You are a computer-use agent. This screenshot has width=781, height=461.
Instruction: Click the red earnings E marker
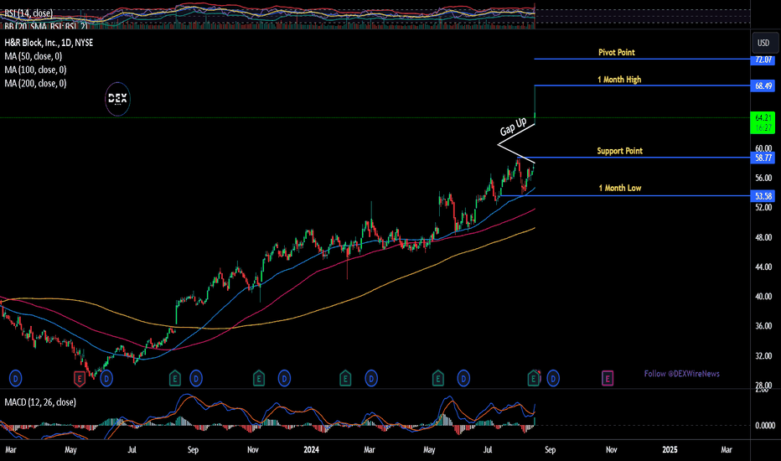pos(80,379)
